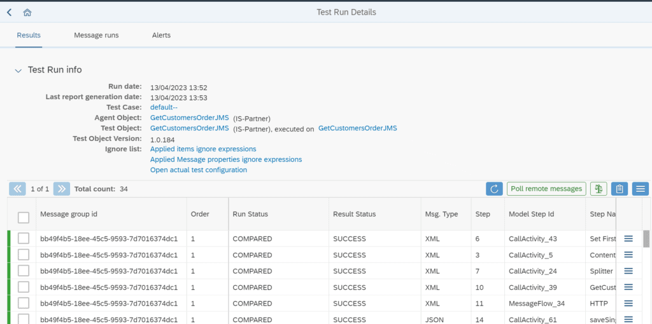This screenshot has height=324, width=652.
Task: Open the home page icon
Action: [27, 13]
